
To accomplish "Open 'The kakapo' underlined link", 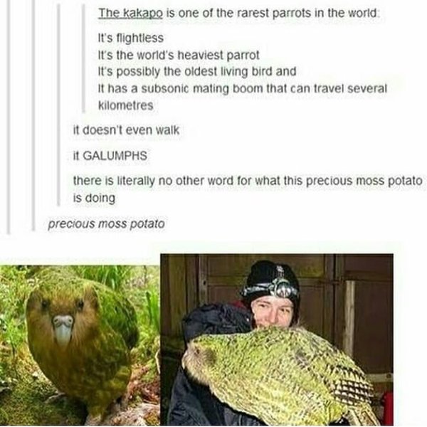I will click(130, 14).
